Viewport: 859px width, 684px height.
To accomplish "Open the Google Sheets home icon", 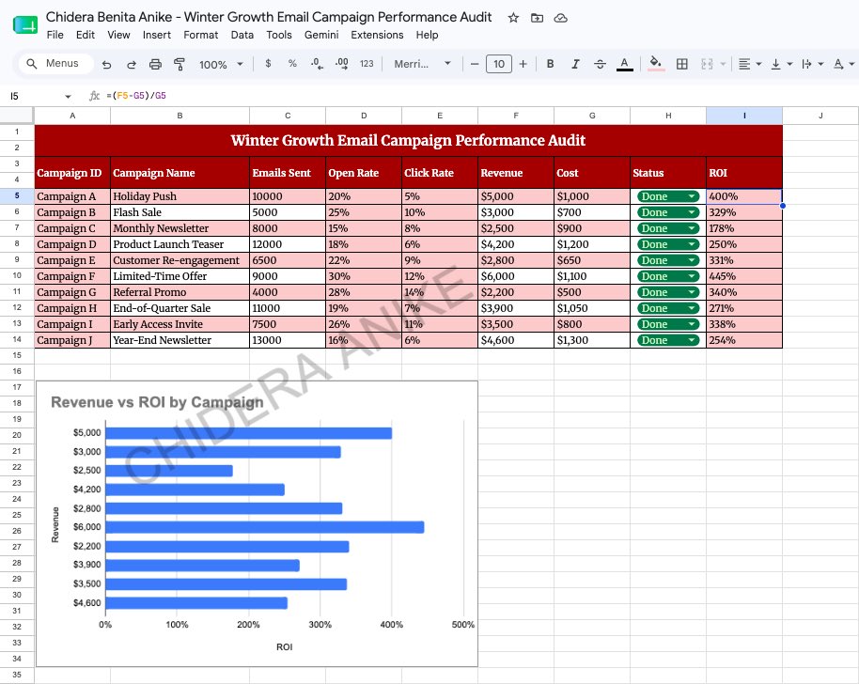I will point(25,24).
